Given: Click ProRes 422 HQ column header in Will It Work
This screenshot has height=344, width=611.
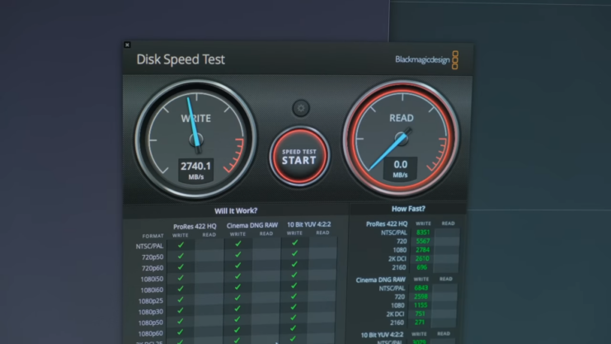Looking at the screenshot, I should [x=195, y=226].
